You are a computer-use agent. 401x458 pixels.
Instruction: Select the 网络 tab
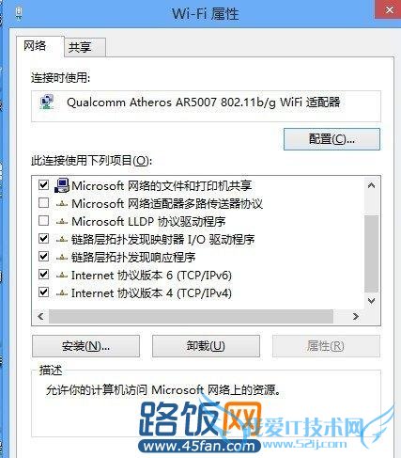click(x=35, y=46)
